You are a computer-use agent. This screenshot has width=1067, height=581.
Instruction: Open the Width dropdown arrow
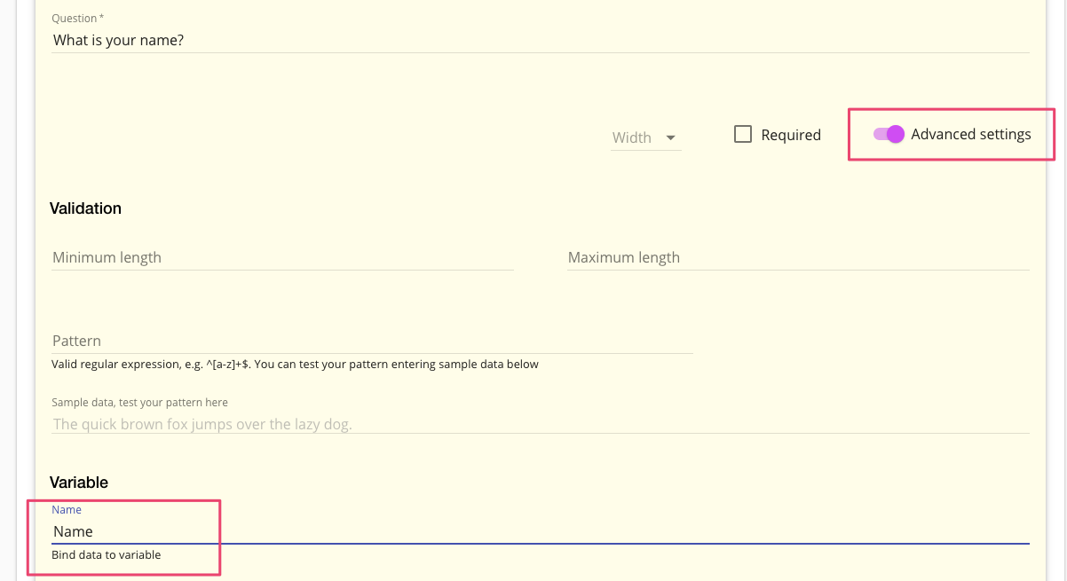pos(671,137)
